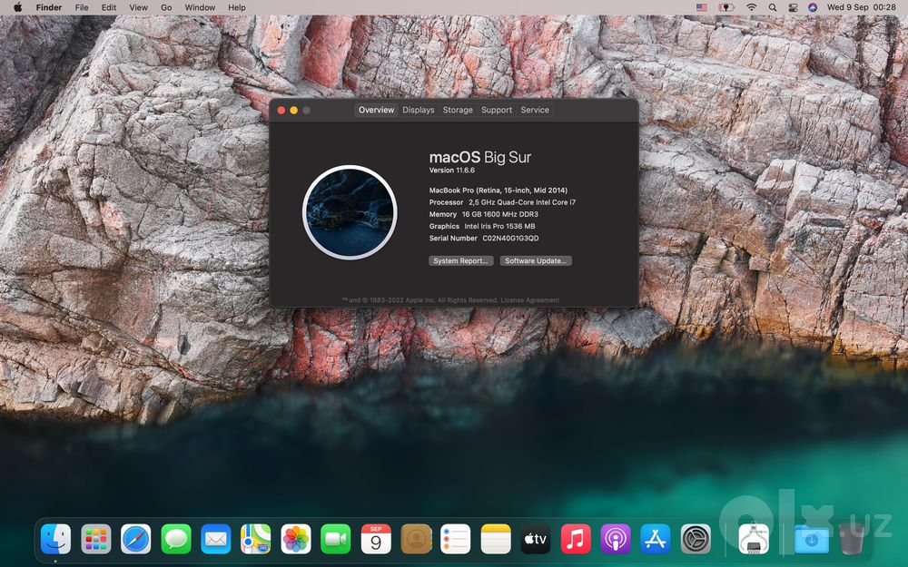Launch Reminders from the Dock

pyautogui.click(x=456, y=539)
